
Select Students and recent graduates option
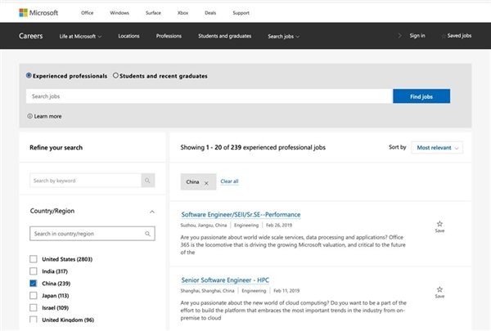pyautogui.click(x=115, y=76)
